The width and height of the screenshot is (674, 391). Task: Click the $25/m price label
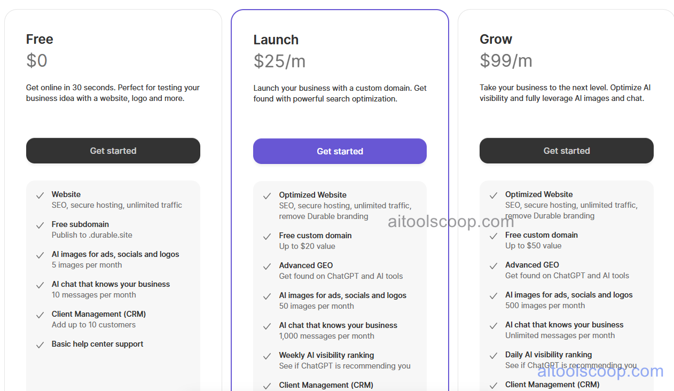click(280, 61)
